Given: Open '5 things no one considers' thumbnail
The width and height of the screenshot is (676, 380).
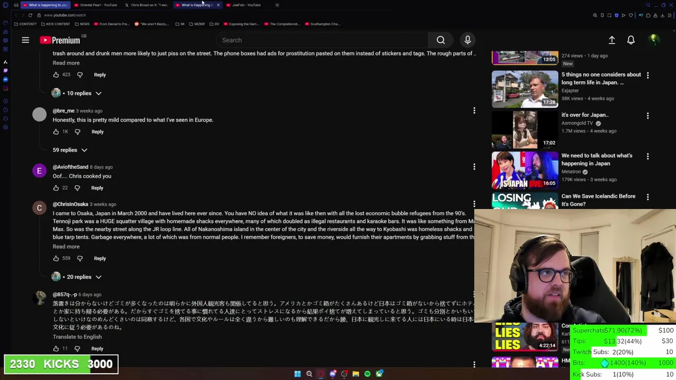Looking at the screenshot, I should 525,89.
